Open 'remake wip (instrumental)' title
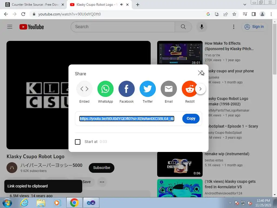This screenshot has height=208, width=277. pyautogui.click(x=227, y=154)
